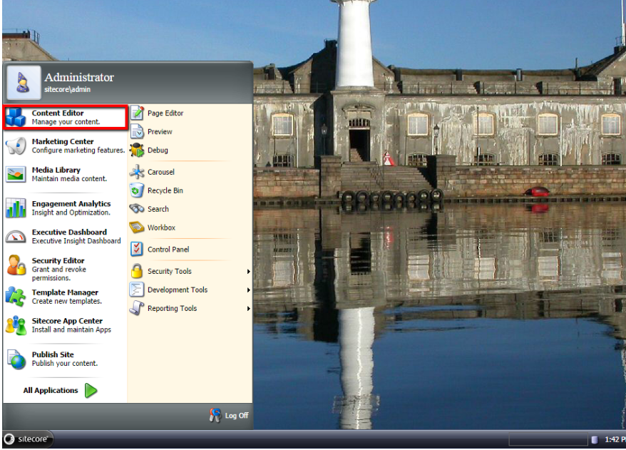Click the Search binoculars icon
This screenshot has width=626, height=450.
137,208
